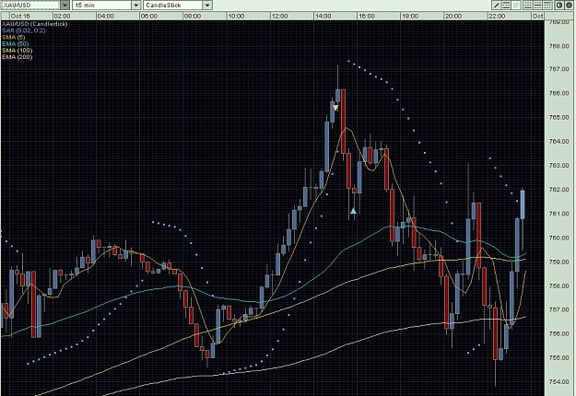
Task: Click the greyed-out circular tool icon
Action: coord(516,6)
